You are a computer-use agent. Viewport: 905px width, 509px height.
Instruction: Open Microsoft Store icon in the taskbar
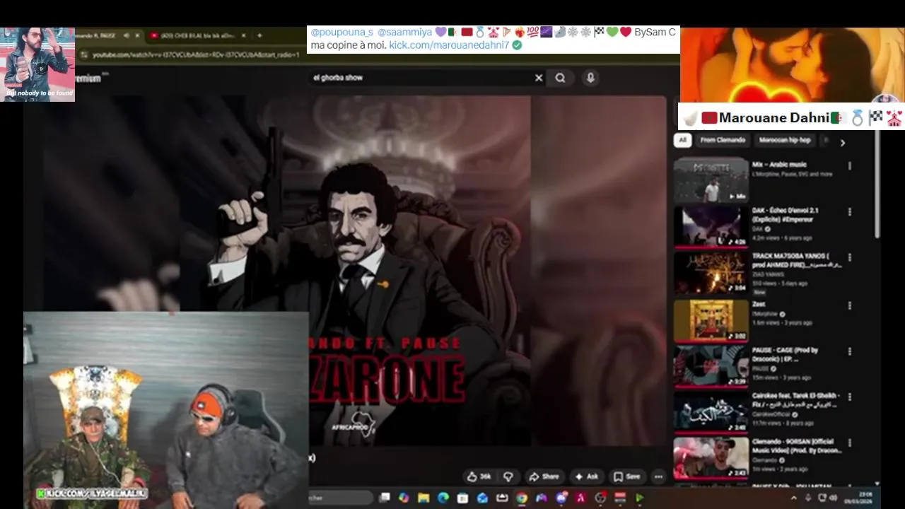(462, 498)
